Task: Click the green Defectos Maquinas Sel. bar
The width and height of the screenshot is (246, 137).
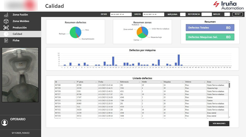Action: click(x=210, y=37)
